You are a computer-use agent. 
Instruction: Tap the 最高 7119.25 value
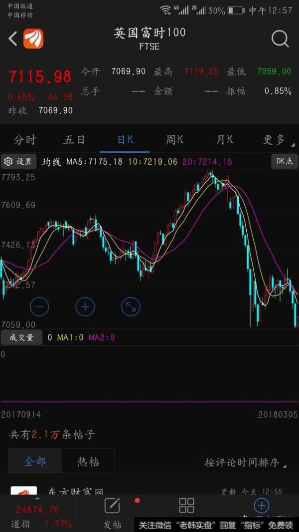pos(201,71)
